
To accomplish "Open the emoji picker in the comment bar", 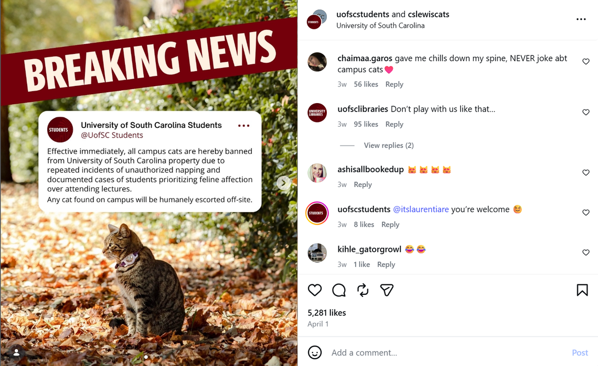I will tap(315, 352).
